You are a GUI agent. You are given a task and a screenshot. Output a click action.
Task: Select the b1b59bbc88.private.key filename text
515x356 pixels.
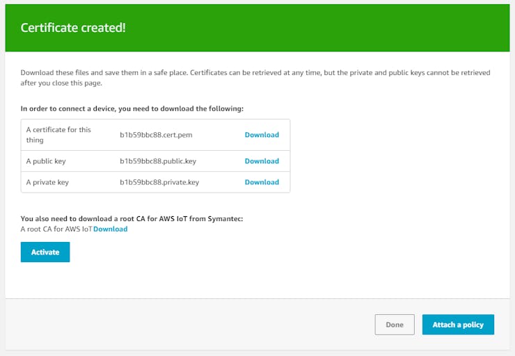(x=159, y=182)
